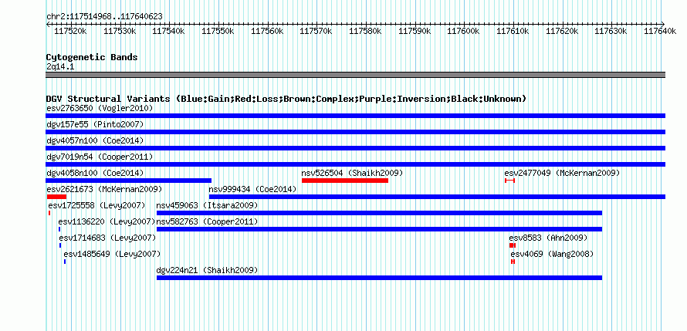The image size is (687, 331).
Task: Select the blue bar under nsv459063
Action: 380,213
